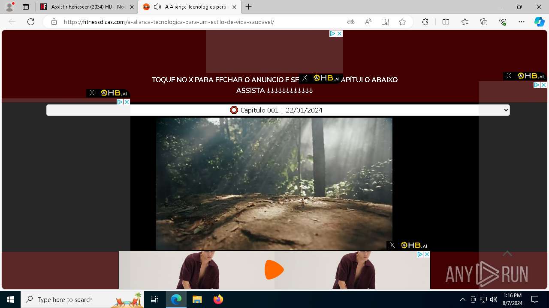
Task: Close the right side ad X button
Action: 543,85
